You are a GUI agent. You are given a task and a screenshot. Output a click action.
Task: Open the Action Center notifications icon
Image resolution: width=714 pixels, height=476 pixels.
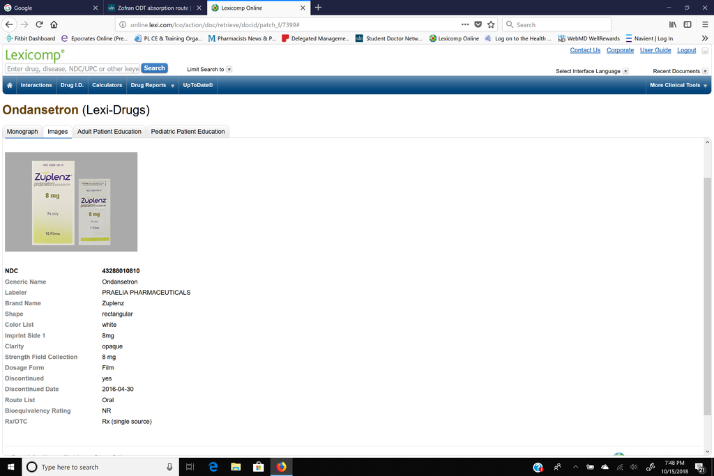[700, 467]
